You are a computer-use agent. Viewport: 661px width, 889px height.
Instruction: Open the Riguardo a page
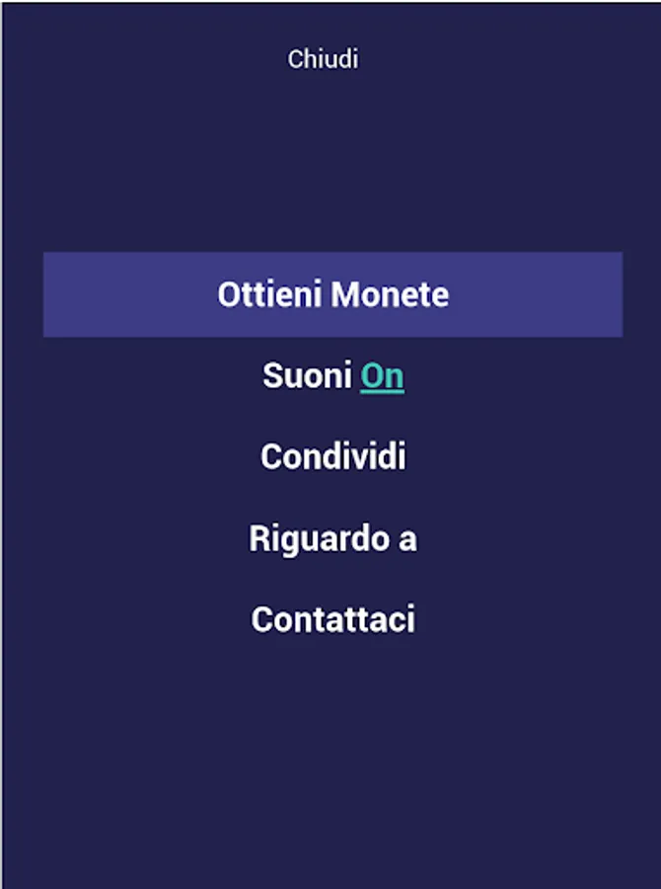coord(332,539)
